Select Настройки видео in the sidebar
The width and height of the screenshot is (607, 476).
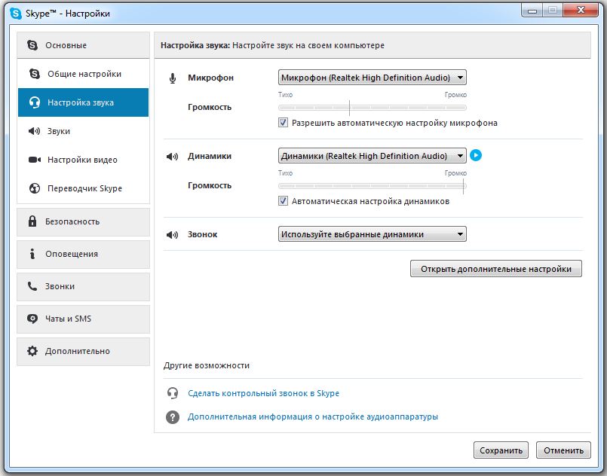tap(83, 160)
